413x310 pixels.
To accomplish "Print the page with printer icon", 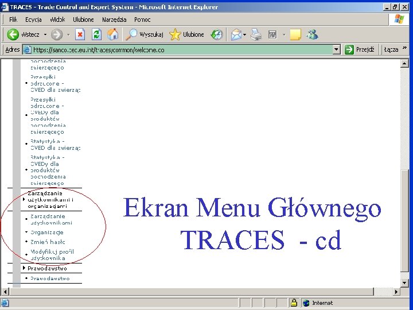I will [x=256, y=34].
